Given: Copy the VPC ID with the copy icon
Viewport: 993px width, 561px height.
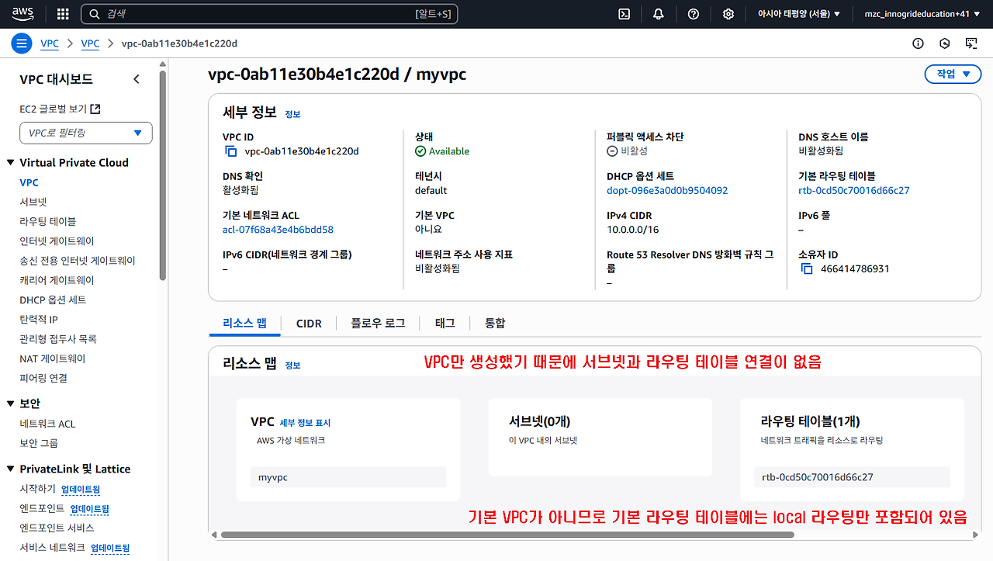Looking at the screenshot, I should (230, 151).
